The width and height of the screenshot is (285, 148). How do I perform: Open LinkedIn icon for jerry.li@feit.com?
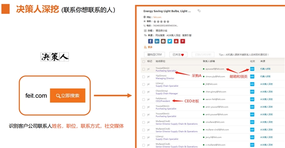[x=252, y=137]
